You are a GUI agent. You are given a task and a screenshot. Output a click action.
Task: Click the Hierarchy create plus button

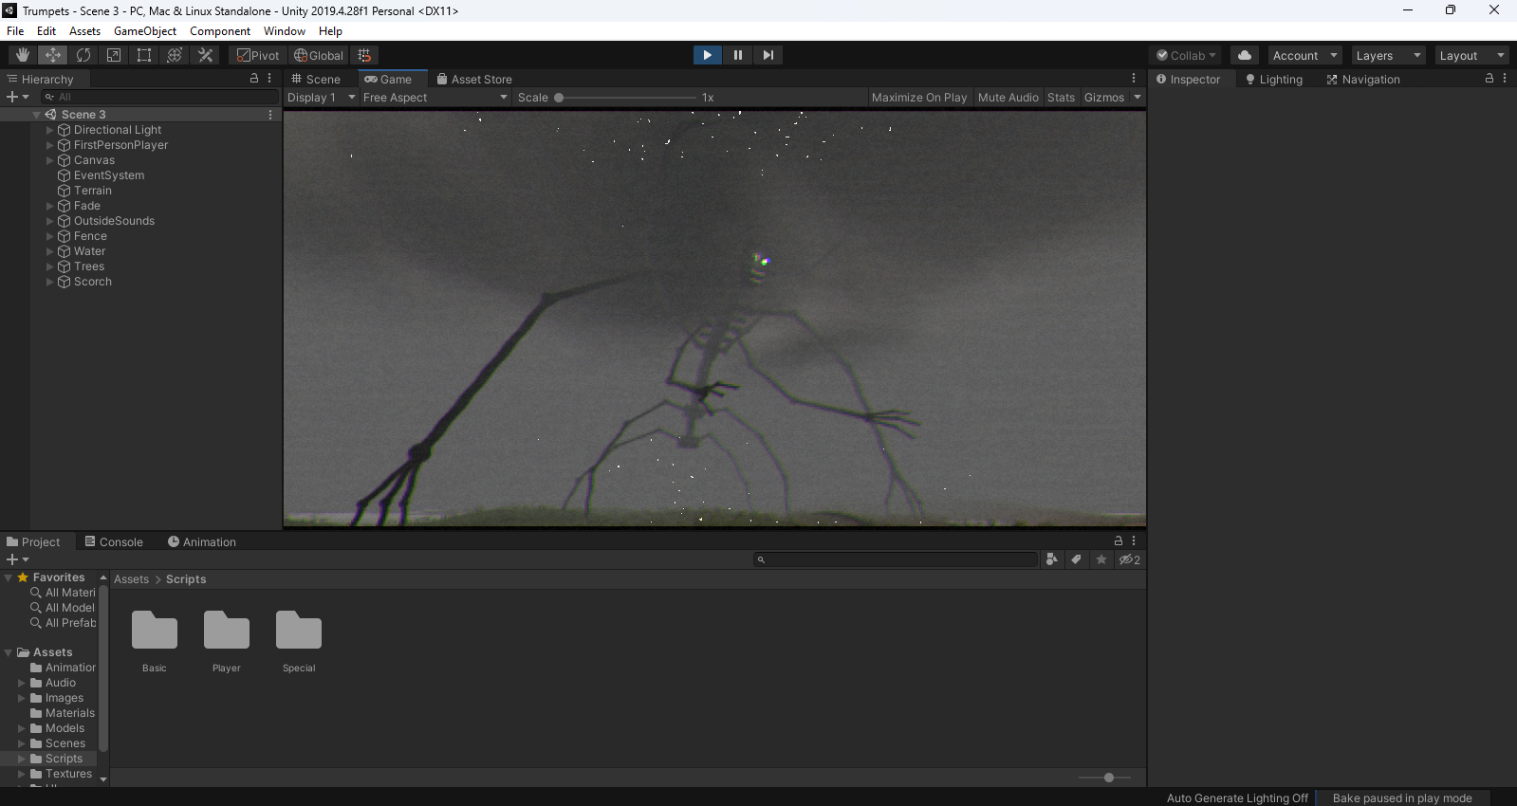[17, 97]
